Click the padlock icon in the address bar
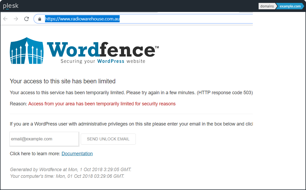The image size is (306, 190). point(40,19)
